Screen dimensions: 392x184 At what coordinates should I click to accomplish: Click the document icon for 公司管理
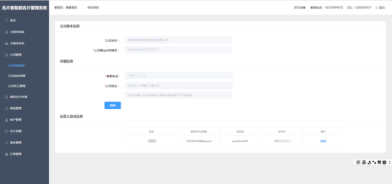click(6, 55)
